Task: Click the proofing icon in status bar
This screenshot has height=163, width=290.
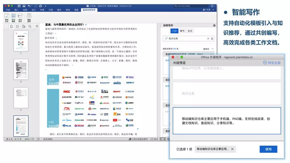Action: pyautogui.click(x=38, y=139)
